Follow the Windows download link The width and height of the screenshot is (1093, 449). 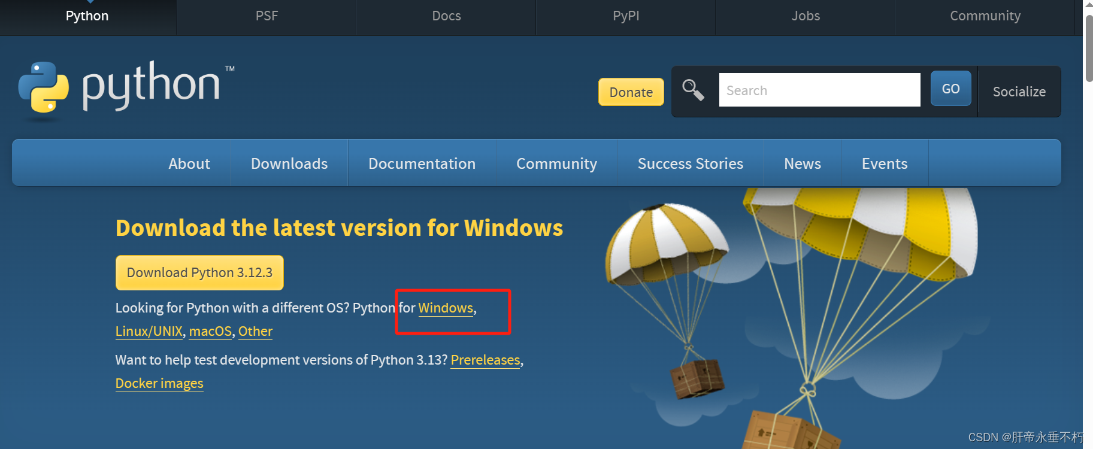[446, 308]
